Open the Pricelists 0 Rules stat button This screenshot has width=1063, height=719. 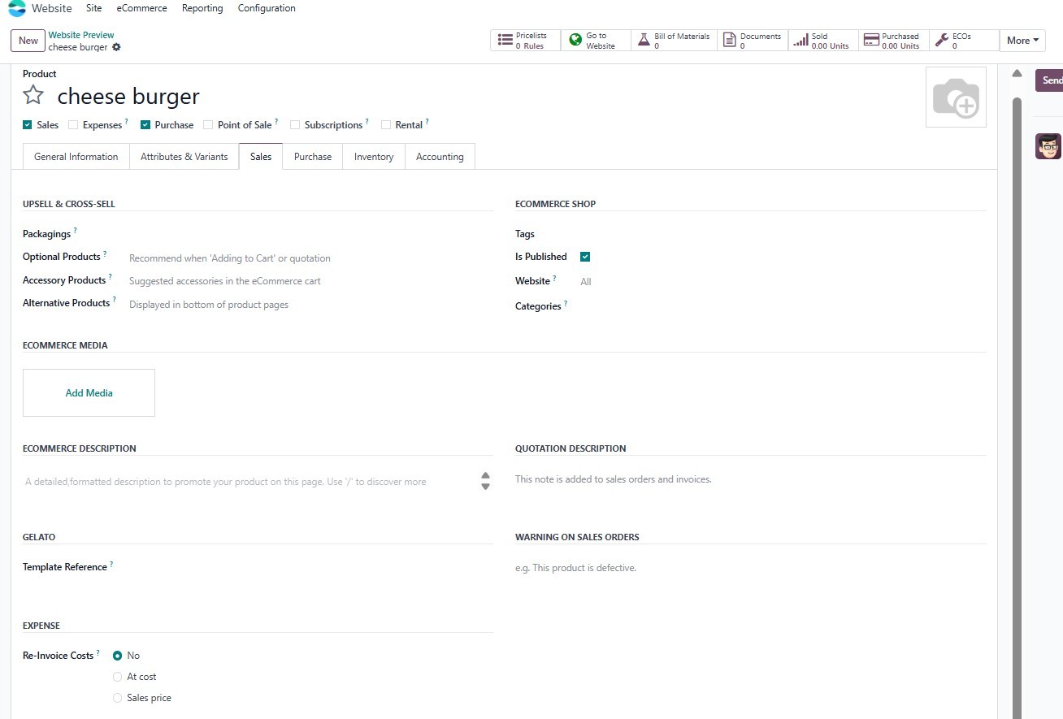coord(526,41)
